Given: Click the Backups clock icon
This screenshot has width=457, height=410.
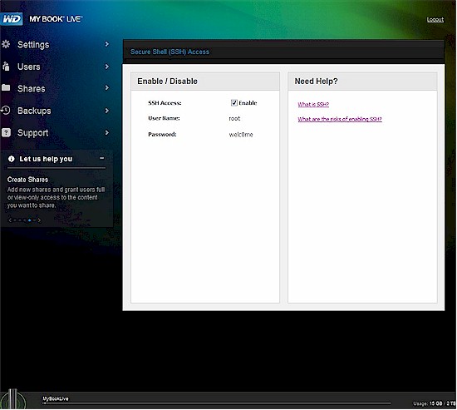Looking at the screenshot, I should coord(6,110).
